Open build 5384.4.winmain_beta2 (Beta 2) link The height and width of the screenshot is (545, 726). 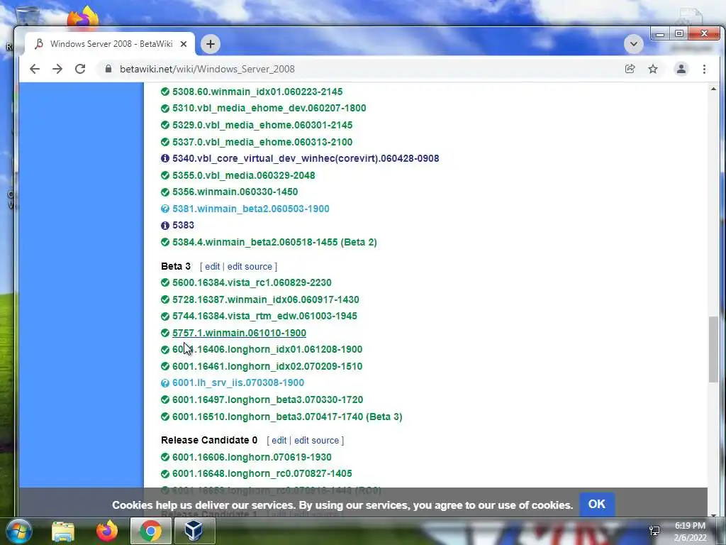274,243
